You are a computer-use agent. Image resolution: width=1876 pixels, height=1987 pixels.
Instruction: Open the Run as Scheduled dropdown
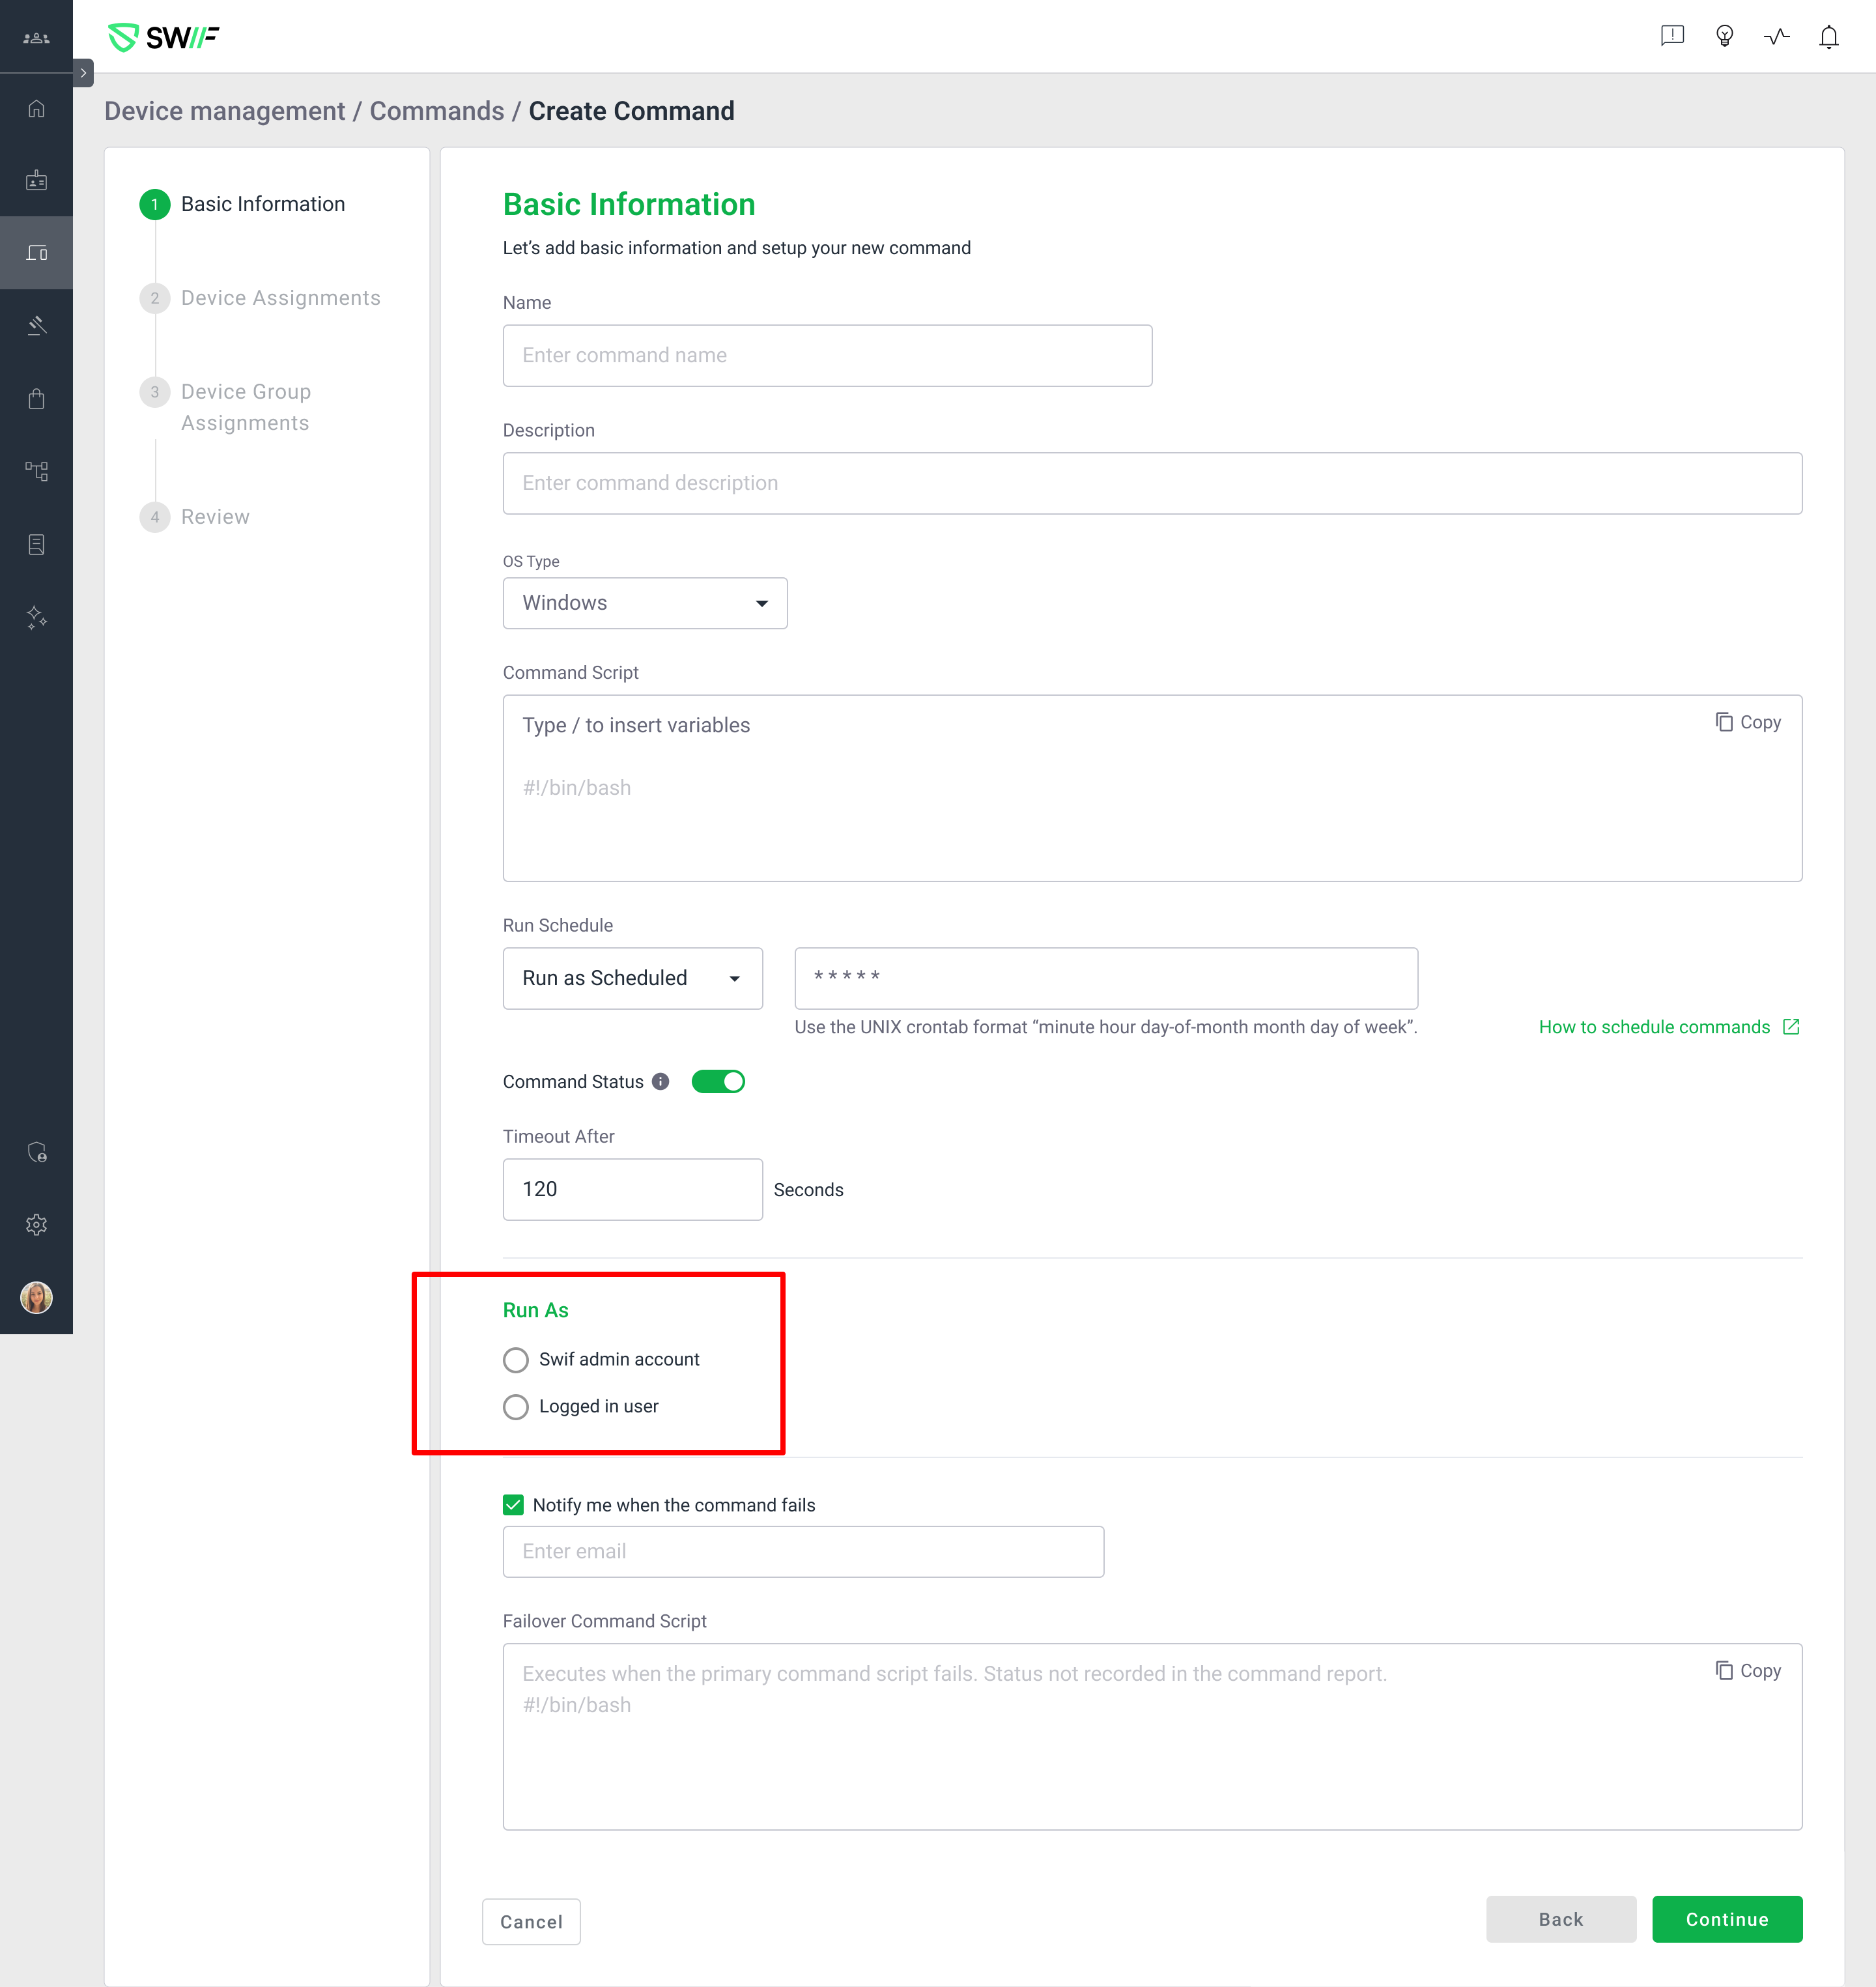click(632, 978)
